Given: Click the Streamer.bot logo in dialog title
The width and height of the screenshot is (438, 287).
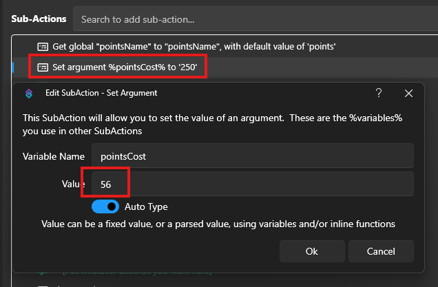Looking at the screenshot, I should click(29, 93).
